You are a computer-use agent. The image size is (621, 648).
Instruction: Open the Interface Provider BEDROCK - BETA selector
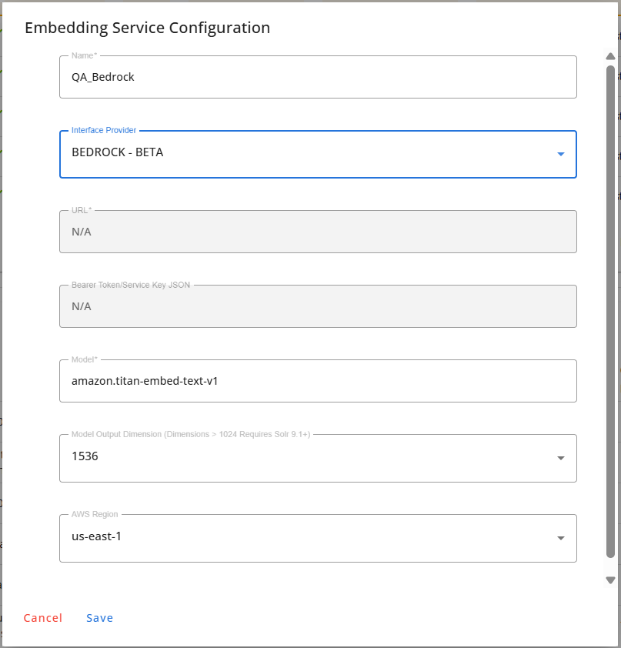(x=308, y=154)
